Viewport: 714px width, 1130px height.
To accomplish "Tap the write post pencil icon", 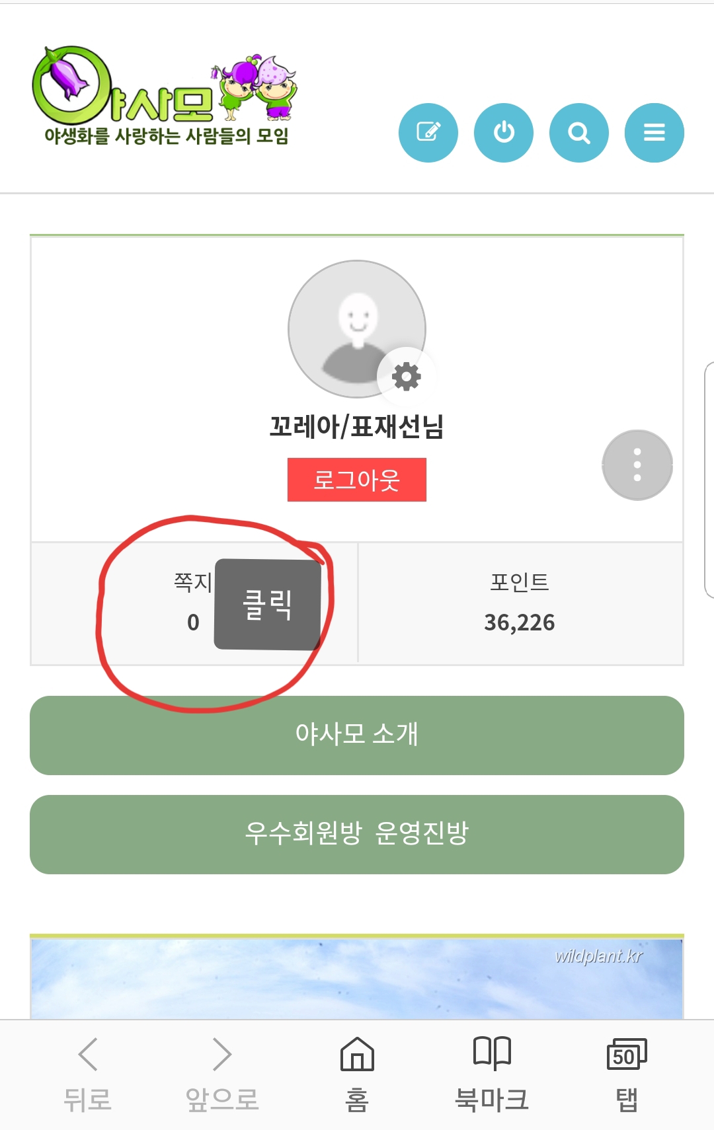I will [428, 133].
